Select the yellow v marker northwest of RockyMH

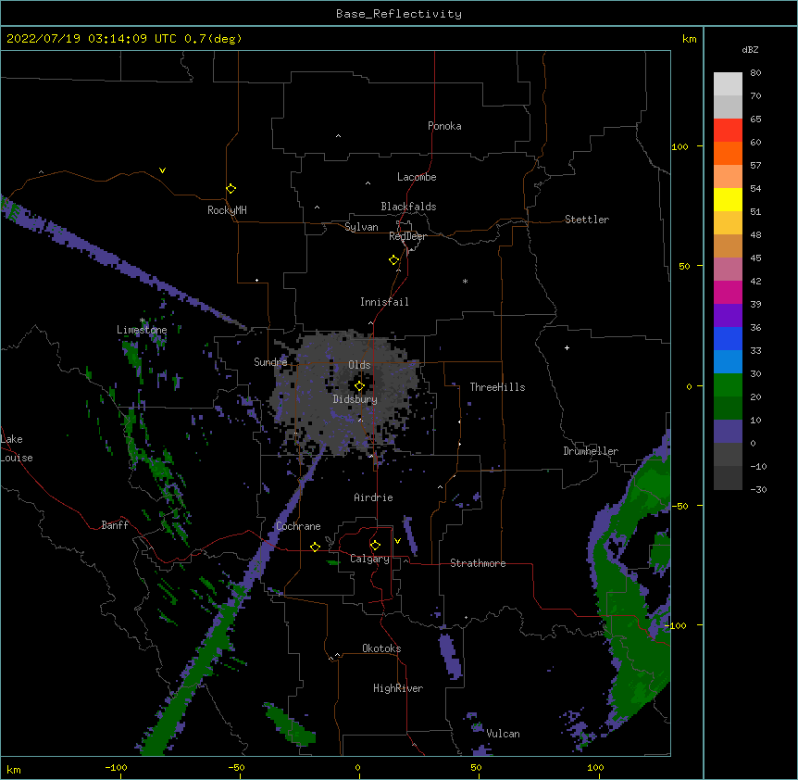pyautogui.click(x=162, y=170)
